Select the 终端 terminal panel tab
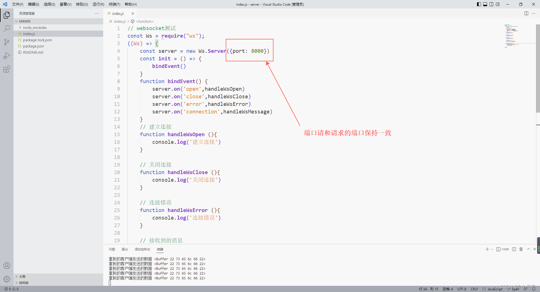Screen dimensions: 540x292 pos(160,249)
